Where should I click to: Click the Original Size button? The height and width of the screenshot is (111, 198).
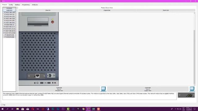(107, 10)
